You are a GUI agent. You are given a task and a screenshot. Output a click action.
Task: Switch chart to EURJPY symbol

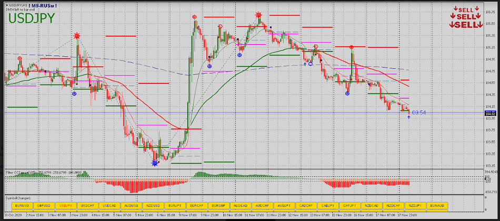[175, 206]
